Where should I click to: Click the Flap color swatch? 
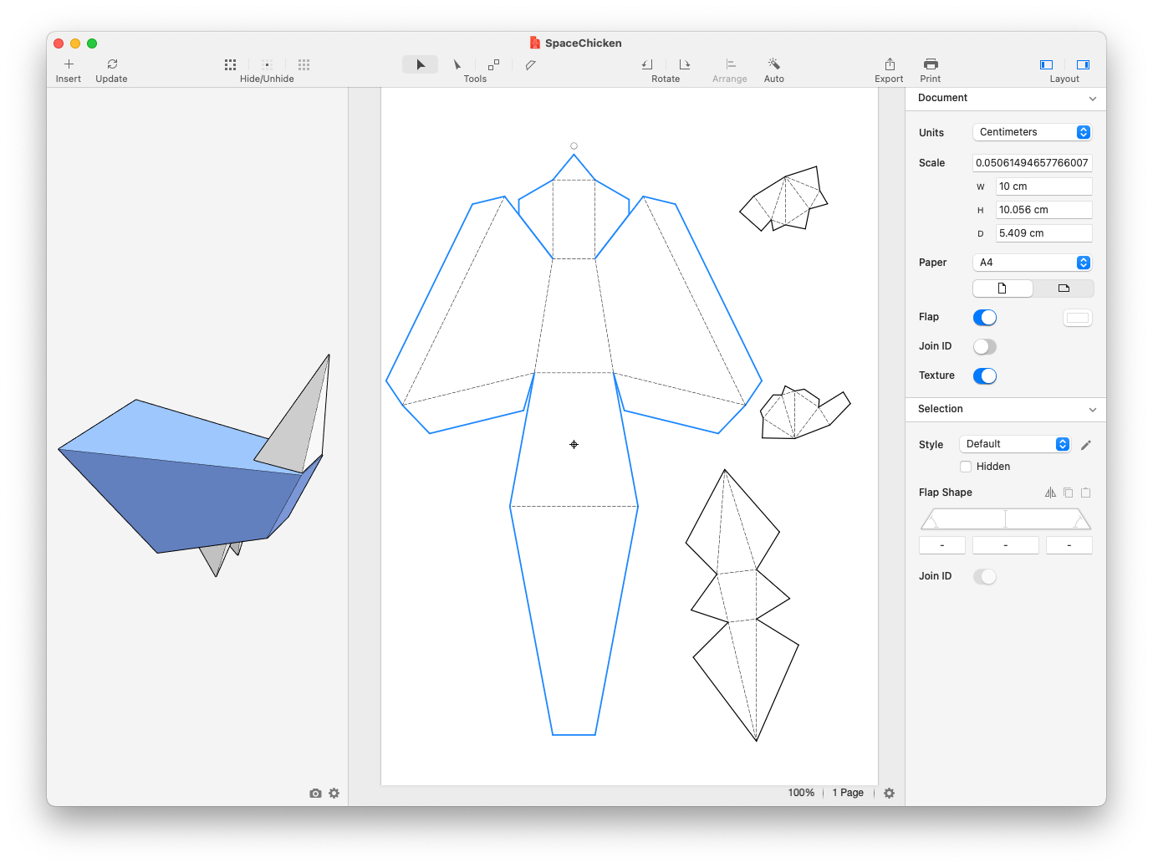tap(1078, 318)
